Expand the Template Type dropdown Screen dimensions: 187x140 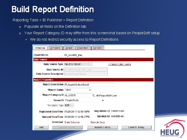click(x=72, y=105)
